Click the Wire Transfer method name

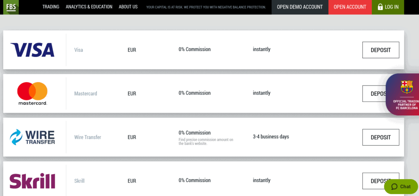[x=88, y=137]
